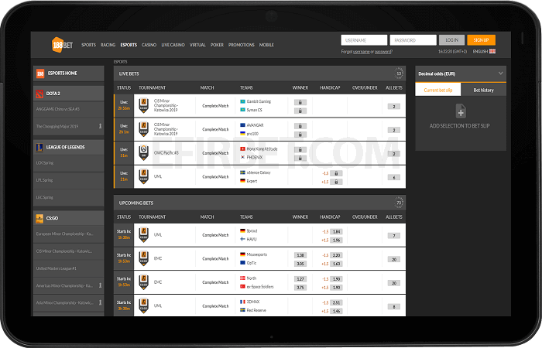Open all 20 bets for Mousesports match
This screenshot has height=348, width=542.
393,259
